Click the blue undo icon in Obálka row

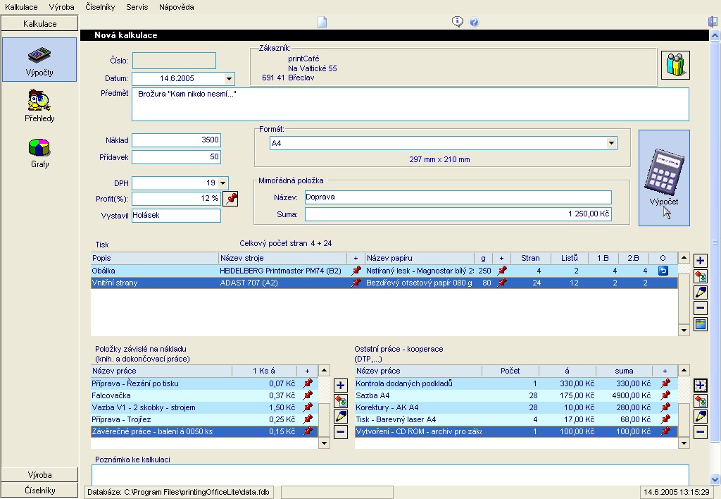[x=663, y=271]
